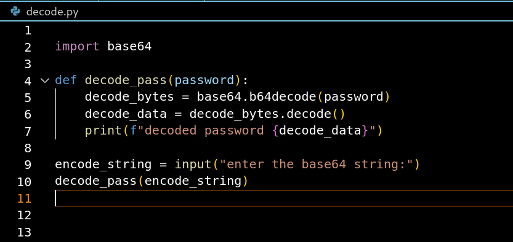Click the highlighted empty line 11
Image resolution: width=513 pixels, height=242 pixels.
pos(284,198)
